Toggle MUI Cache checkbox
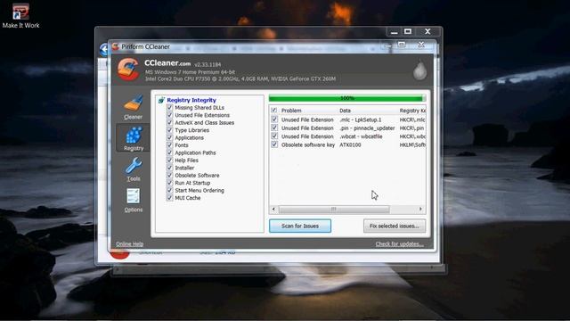 [x=169, y=198]
